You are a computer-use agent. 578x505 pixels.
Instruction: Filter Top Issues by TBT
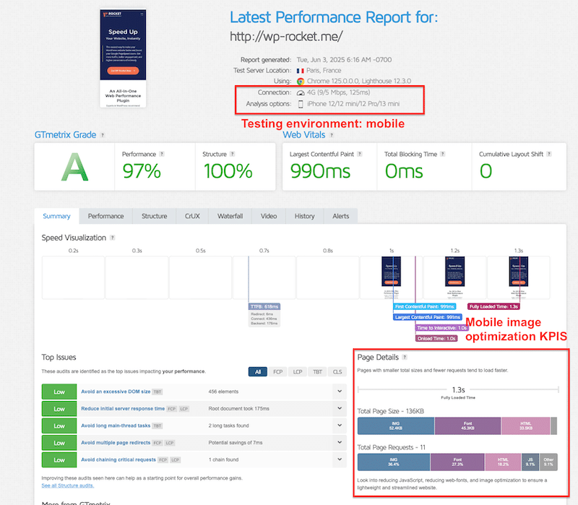(317, 371)
